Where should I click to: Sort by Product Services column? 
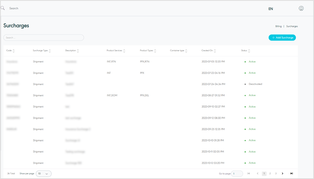pyautogui.click(x=125, y=51)
